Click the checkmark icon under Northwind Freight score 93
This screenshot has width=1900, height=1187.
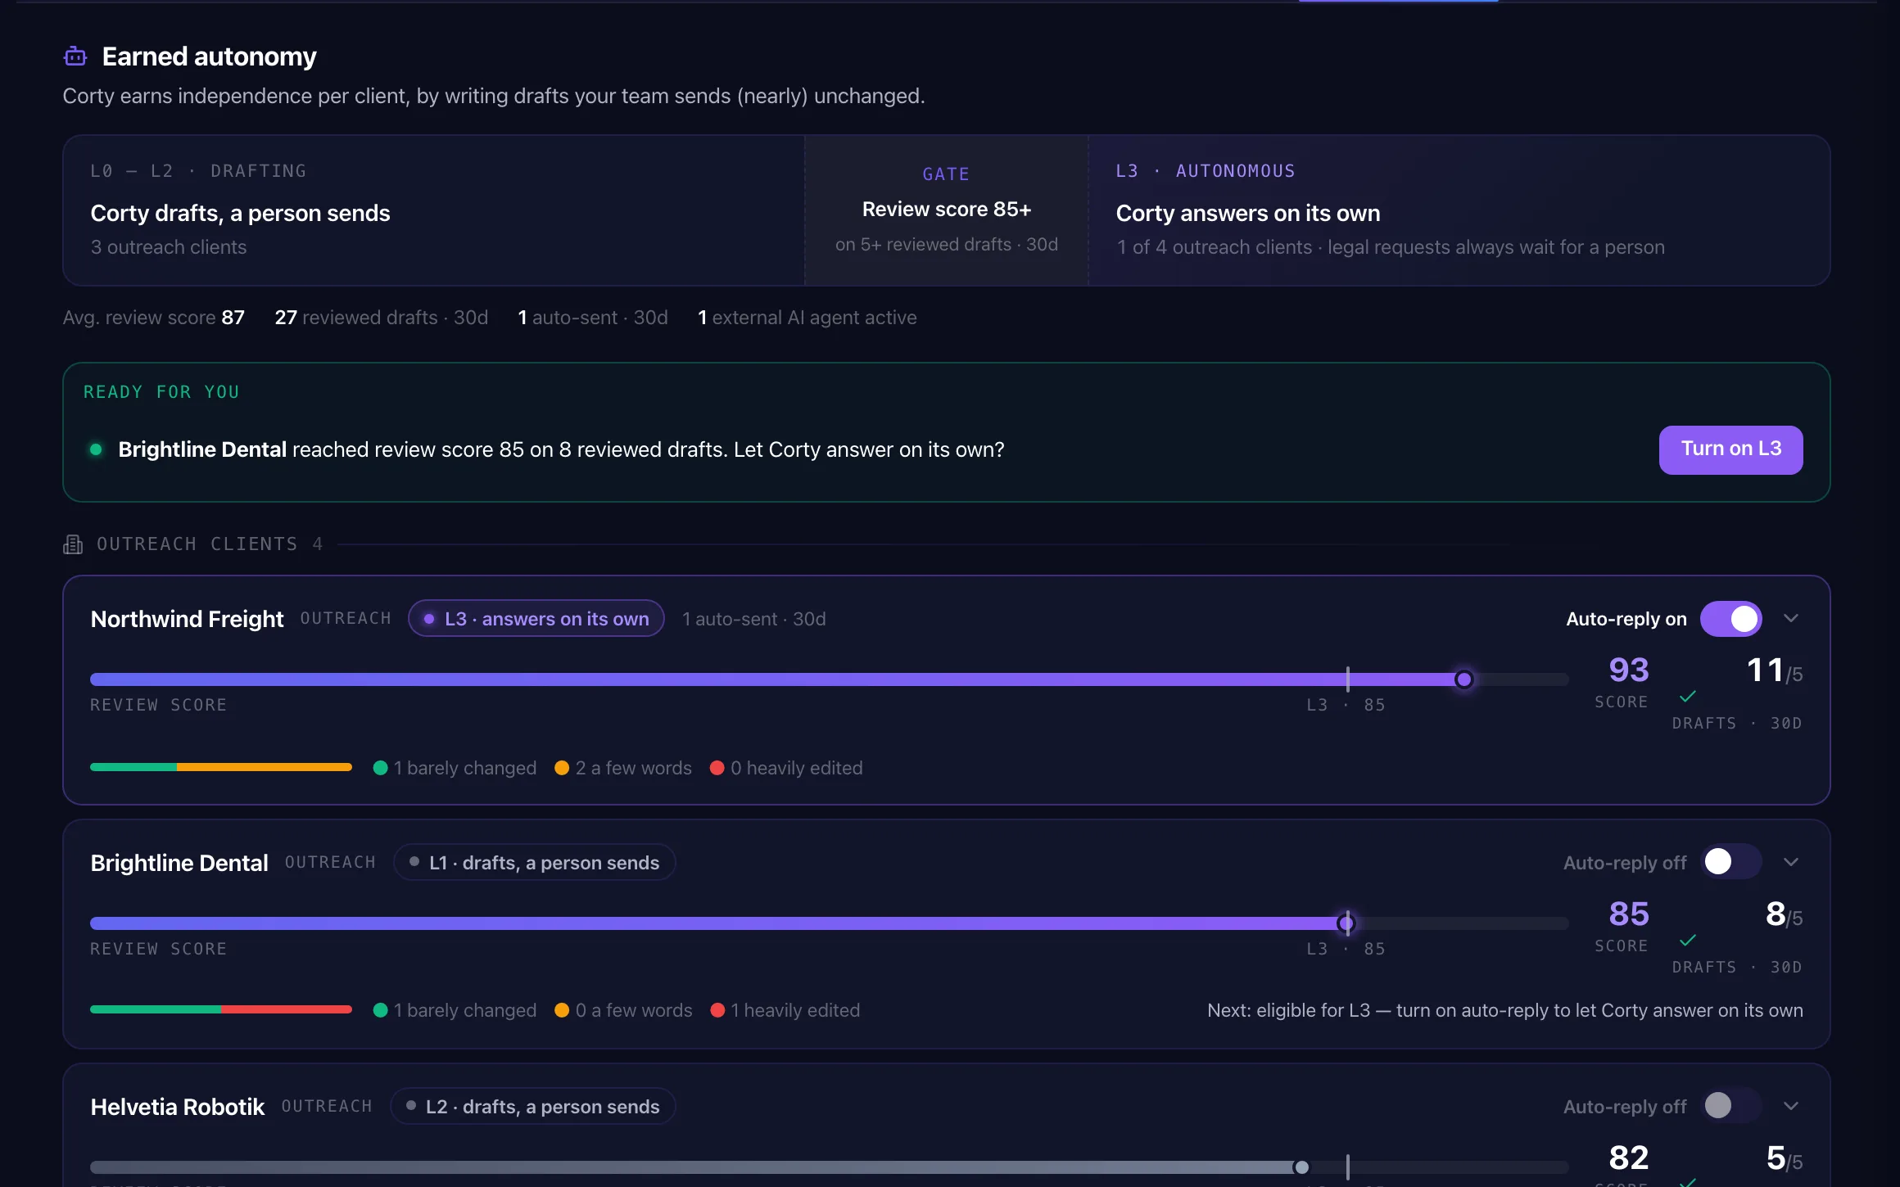click(x=1687, y=697)
